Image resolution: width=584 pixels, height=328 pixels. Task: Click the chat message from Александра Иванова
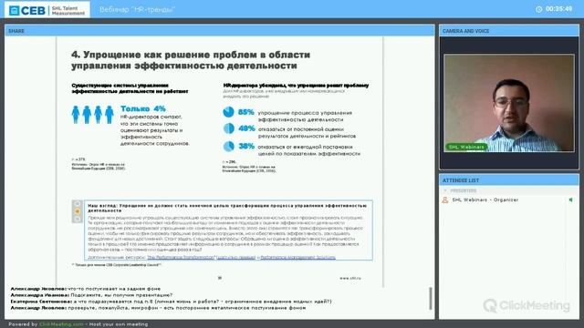91,295
